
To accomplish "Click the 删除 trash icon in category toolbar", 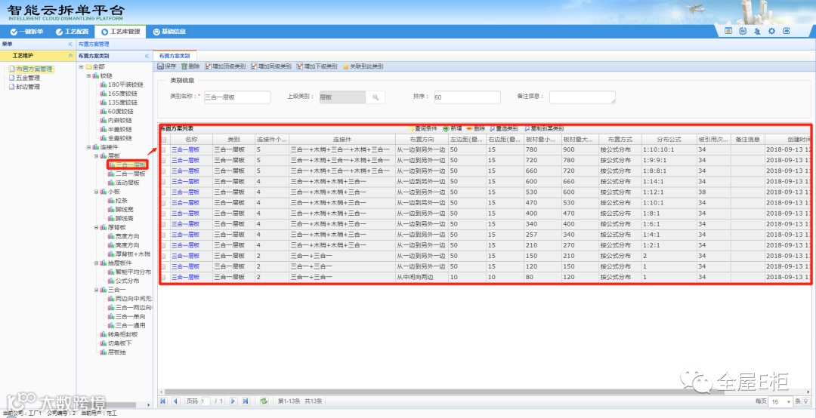I will (x=184, y=66).
